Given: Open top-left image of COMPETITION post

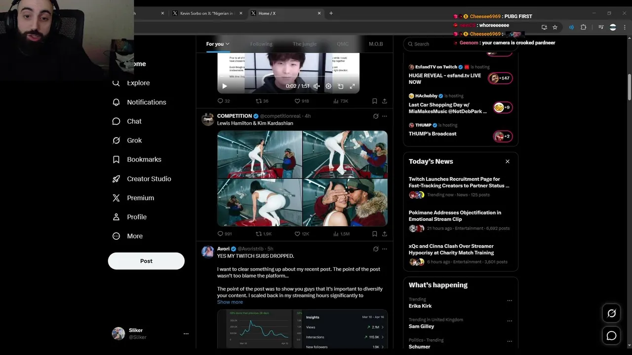Looking at the screenshot, I should coord(259,154).
